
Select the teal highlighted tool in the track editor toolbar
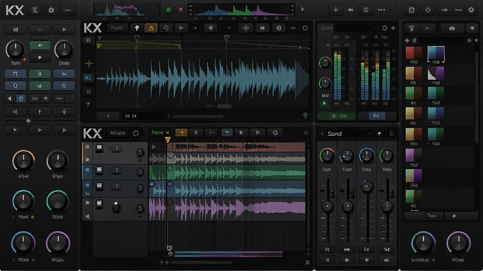click(x=227, y=132)
